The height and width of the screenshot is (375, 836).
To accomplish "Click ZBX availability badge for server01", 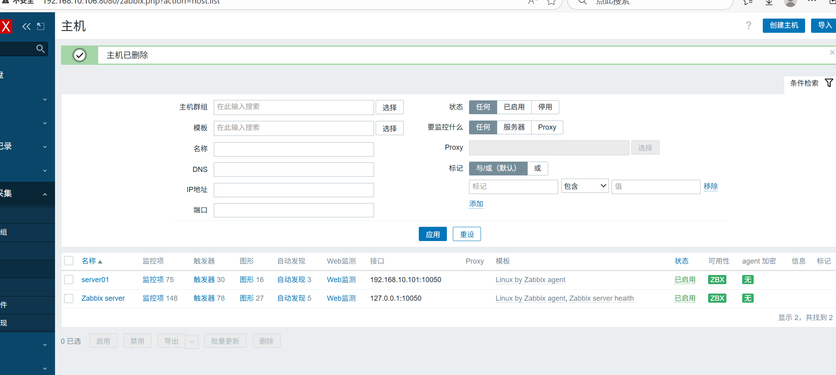I will pyautogui.click(x=717, y=280).
